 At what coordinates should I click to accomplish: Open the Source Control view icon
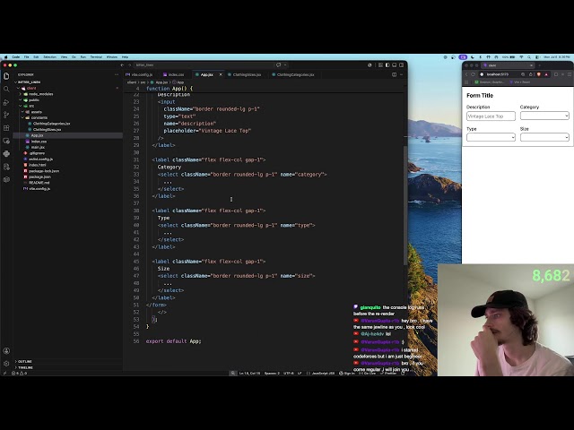[x=6, y=115]
